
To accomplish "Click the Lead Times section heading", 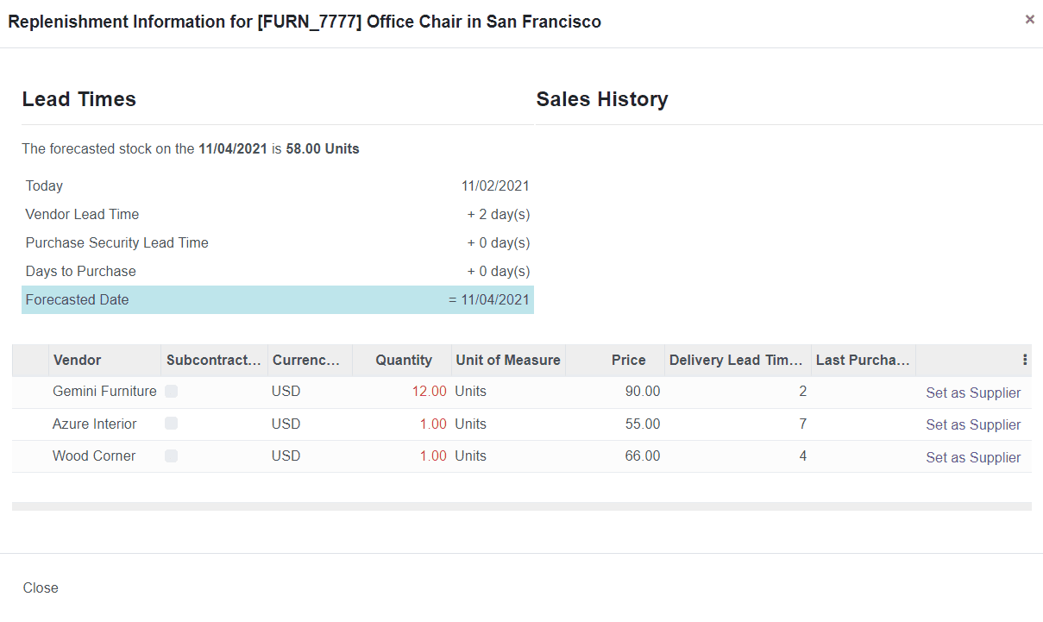I will [79, 98].
